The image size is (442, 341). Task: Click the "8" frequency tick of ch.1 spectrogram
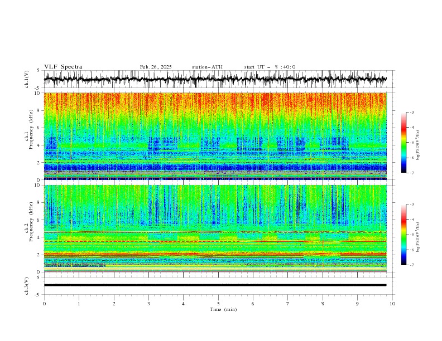click(x=40, y=110)
